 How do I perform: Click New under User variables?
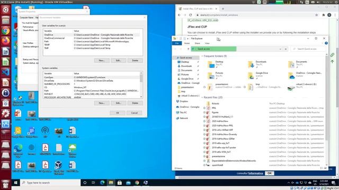(102, 61)
